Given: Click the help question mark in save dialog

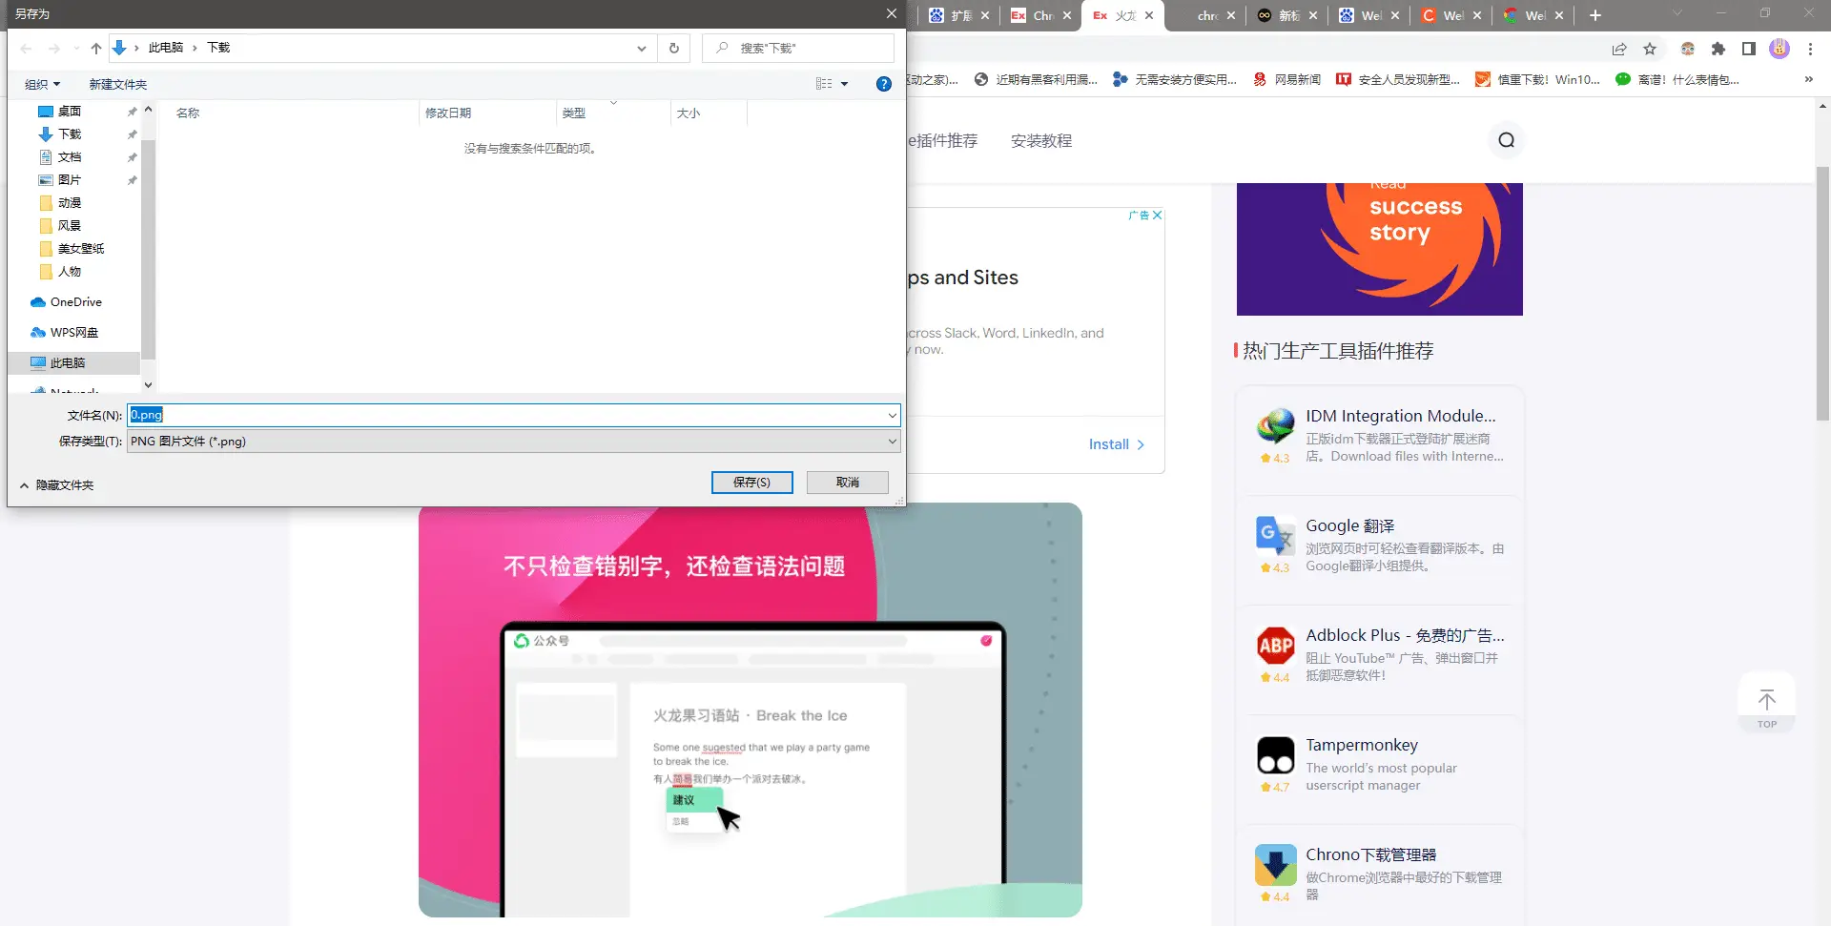Looking at the screenshot, I should click(x=883, y=84).
